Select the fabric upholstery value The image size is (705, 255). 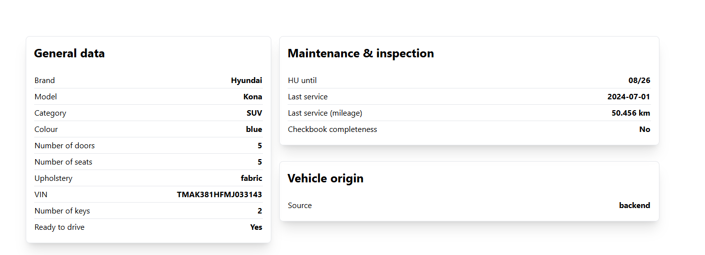click(x=252, y=178)
